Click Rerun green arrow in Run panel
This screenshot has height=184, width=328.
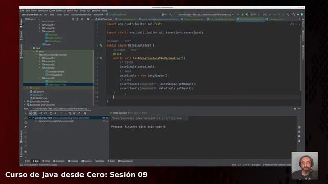26,113
